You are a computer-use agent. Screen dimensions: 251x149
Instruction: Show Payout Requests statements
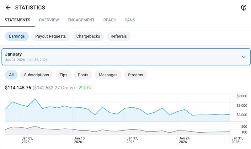point(51,36)
